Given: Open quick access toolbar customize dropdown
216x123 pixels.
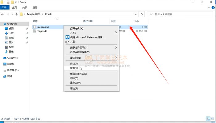Looking at the screenshot, I should click(x=16, y=2).
